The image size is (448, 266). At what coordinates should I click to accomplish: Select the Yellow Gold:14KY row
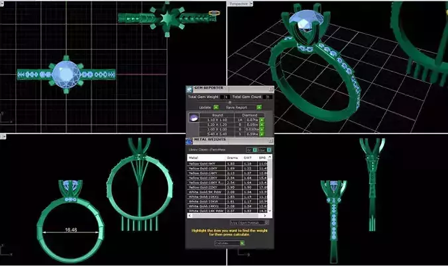[227, 173]
